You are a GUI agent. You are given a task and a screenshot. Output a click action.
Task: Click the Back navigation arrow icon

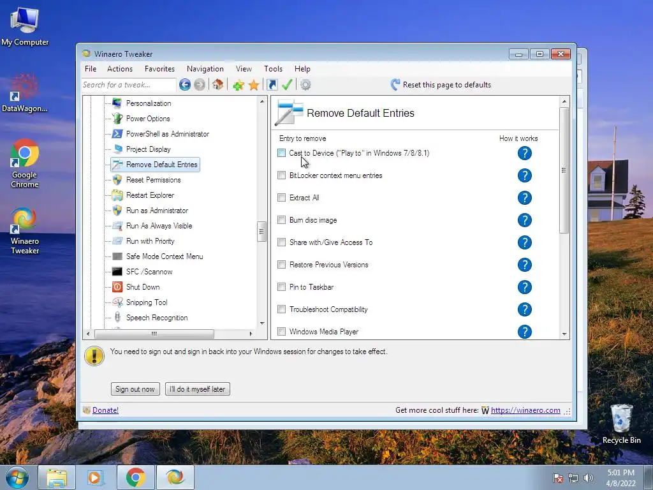click(x=185, y=85)
